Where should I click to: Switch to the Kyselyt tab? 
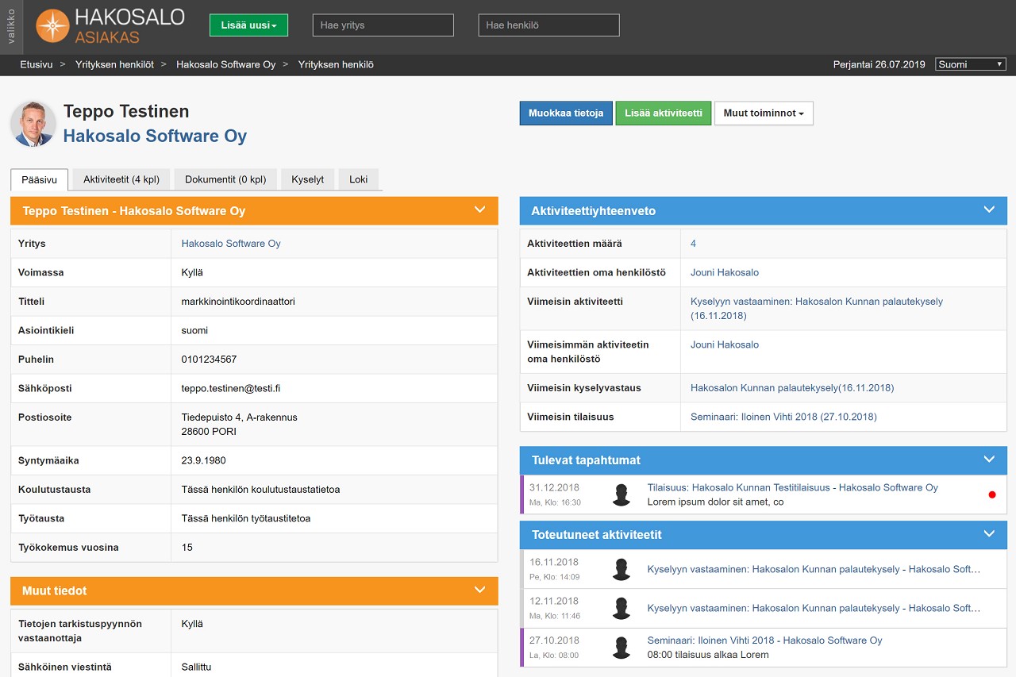pos(308,179)
